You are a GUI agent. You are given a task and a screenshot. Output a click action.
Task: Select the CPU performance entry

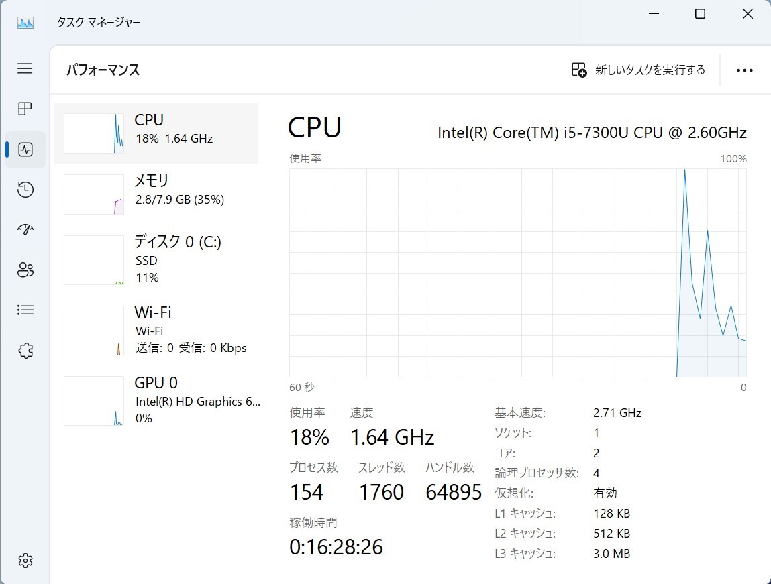pos(156,133)
